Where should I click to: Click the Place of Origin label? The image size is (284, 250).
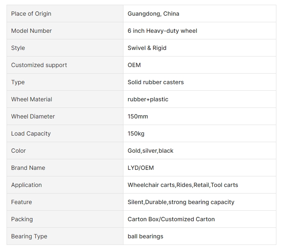[31, 14]
